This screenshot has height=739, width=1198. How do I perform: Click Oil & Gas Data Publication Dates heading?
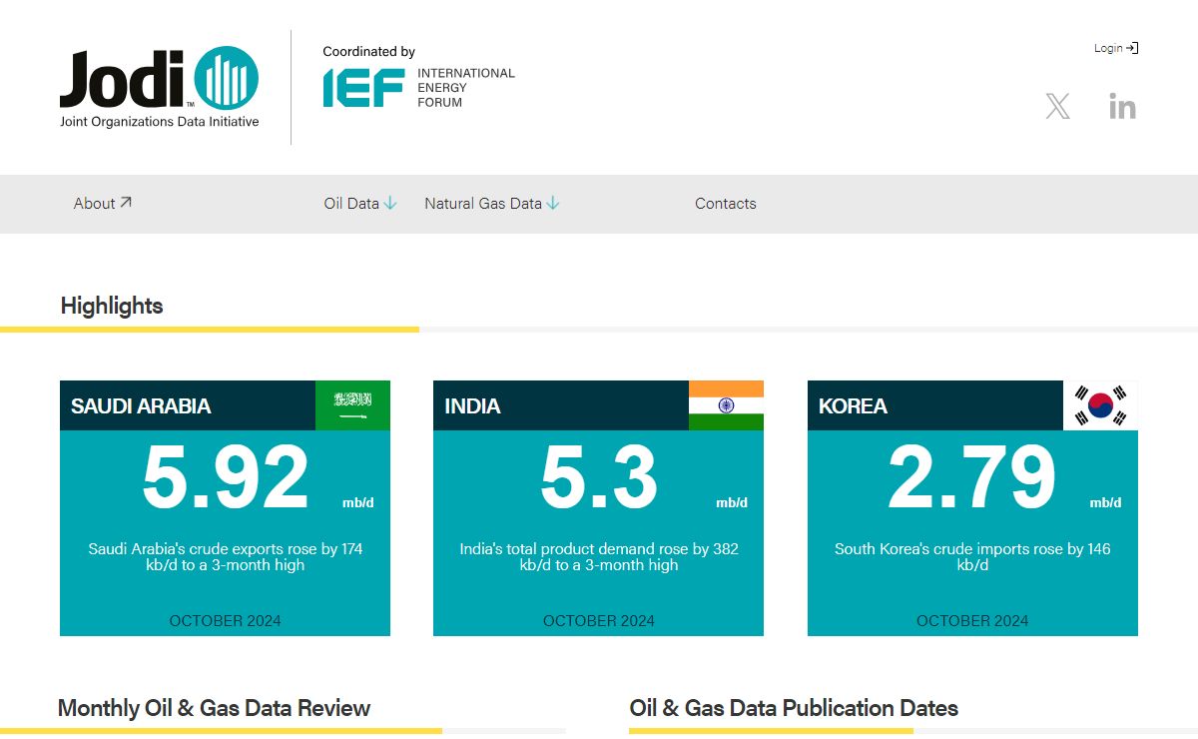click(794, 708)
